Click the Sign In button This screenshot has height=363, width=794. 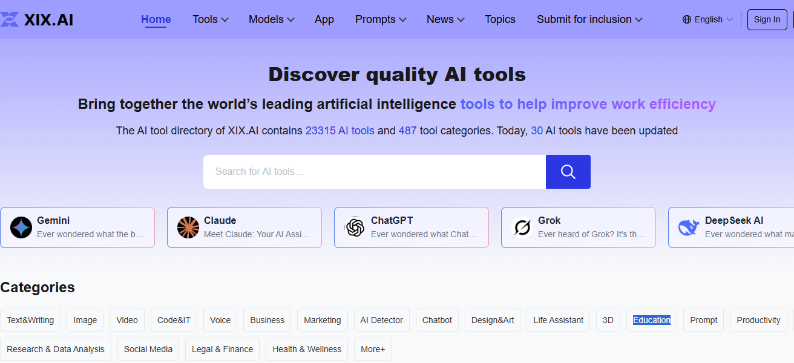click(767, 19)
